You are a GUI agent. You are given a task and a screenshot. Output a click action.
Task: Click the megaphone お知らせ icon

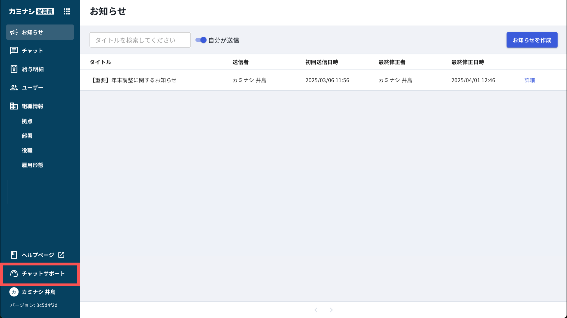tap(14, 32)
